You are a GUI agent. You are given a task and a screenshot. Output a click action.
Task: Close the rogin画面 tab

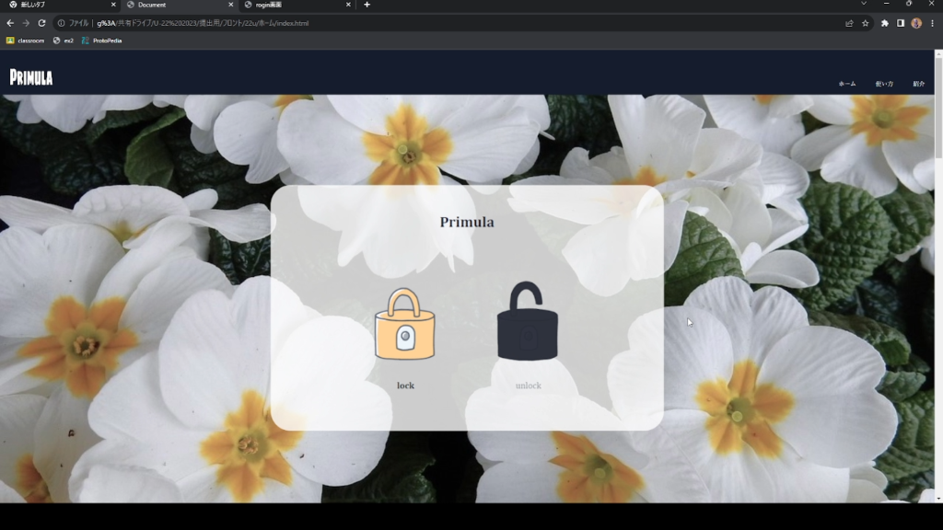coord(348,5)
